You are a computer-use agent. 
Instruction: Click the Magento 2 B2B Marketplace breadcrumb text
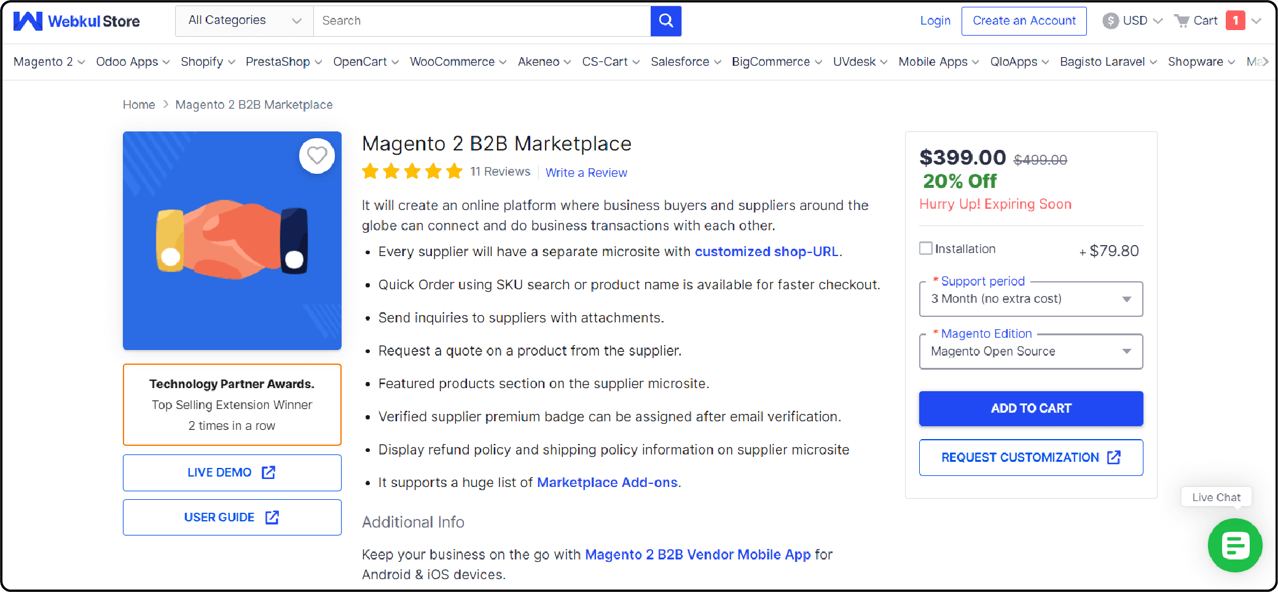click(254, 105)
